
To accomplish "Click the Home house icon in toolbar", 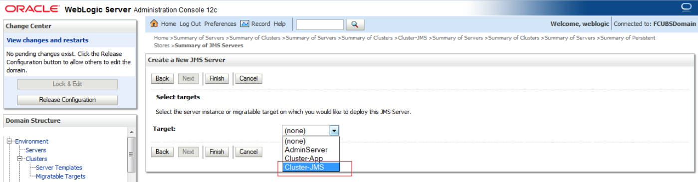I will [154, 23].
